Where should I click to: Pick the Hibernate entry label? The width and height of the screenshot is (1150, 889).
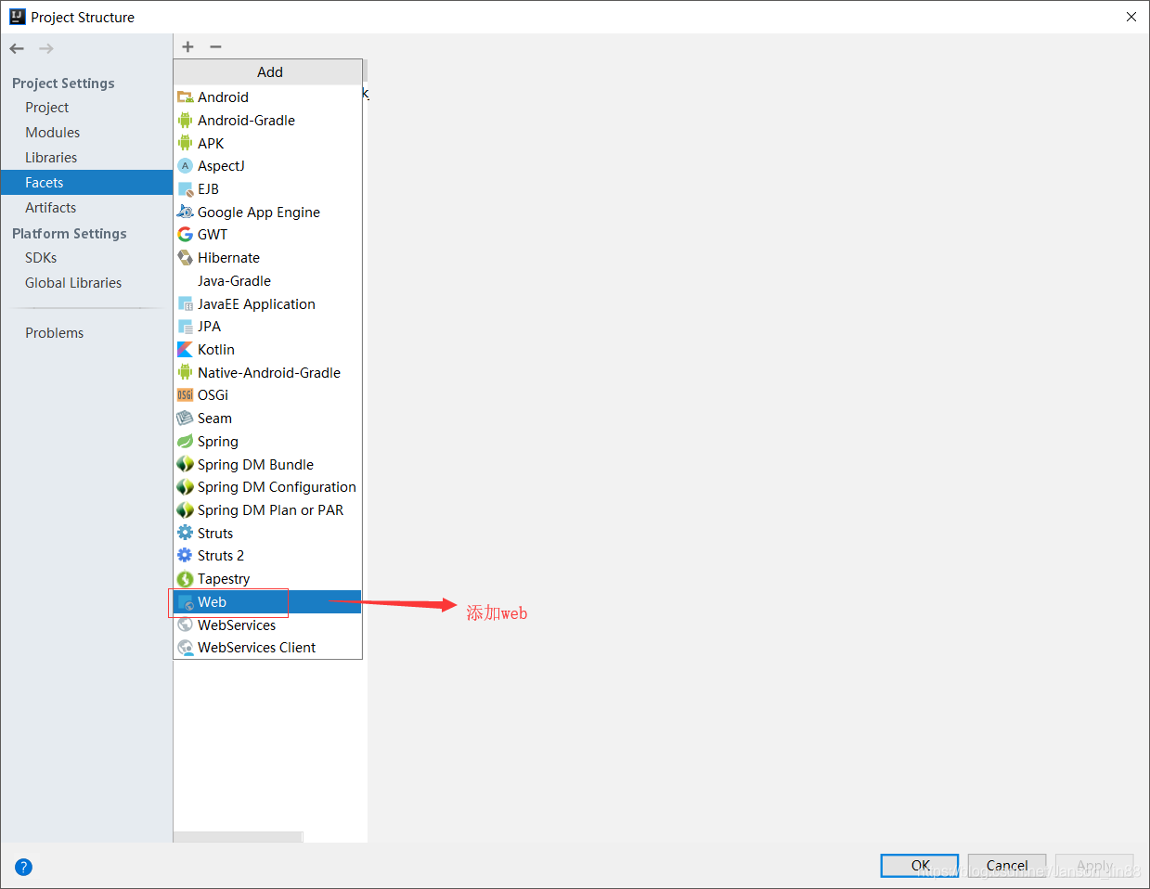click(228, 258)
